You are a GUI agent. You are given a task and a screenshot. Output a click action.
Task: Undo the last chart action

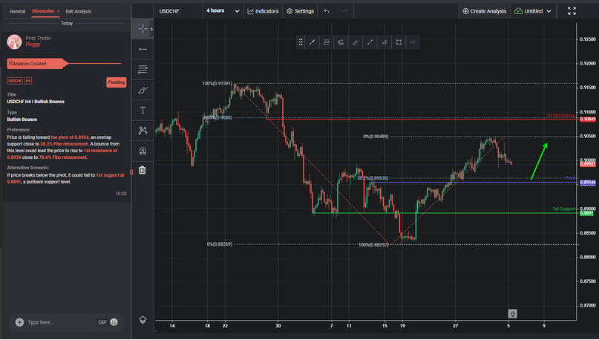point(327,11)
